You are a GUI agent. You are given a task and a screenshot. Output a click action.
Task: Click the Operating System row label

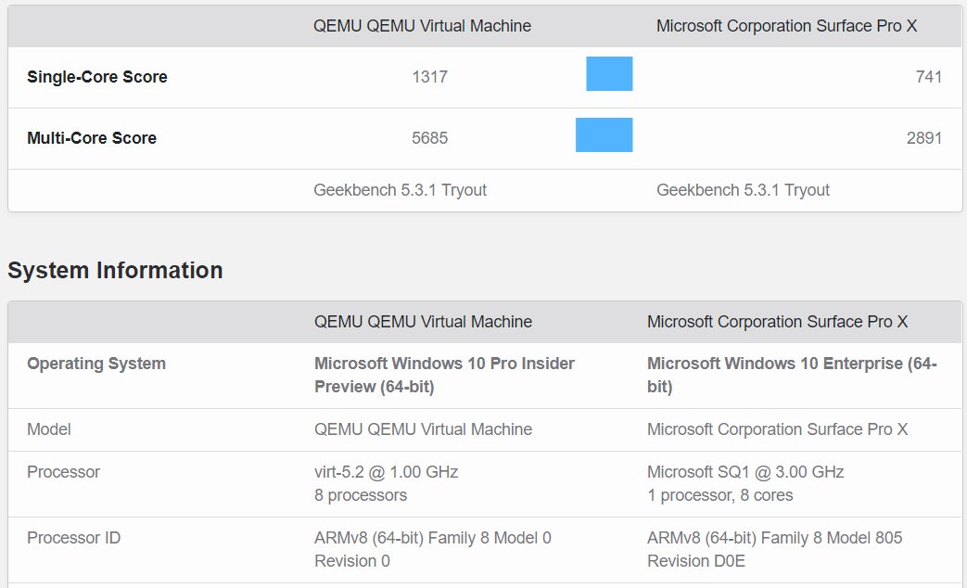pos(96,364)
